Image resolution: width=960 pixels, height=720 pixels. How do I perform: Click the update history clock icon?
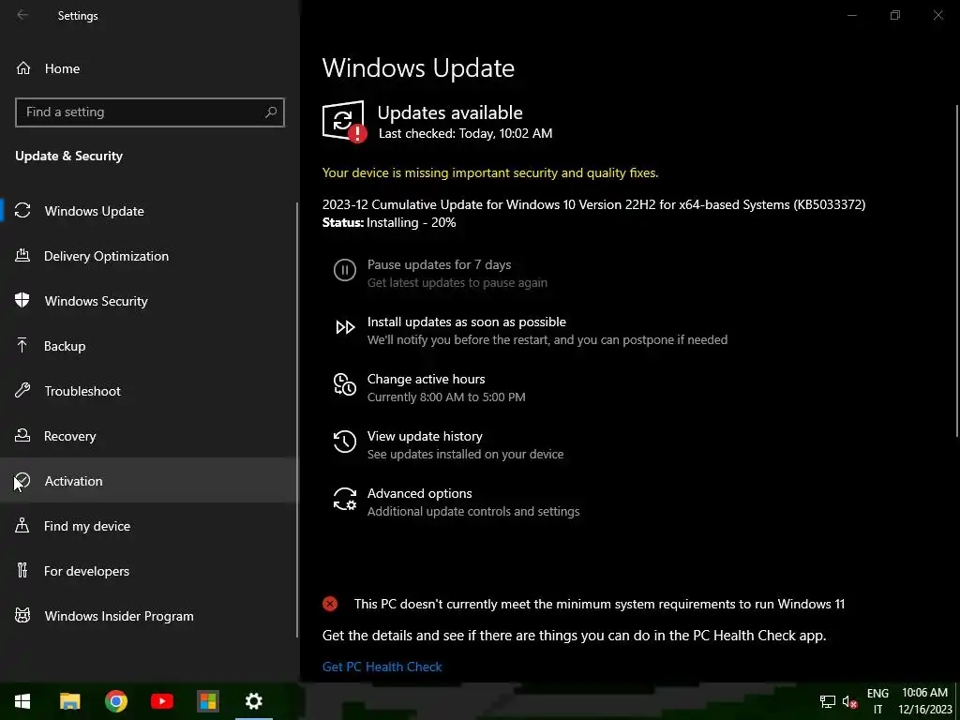[345, 442]
